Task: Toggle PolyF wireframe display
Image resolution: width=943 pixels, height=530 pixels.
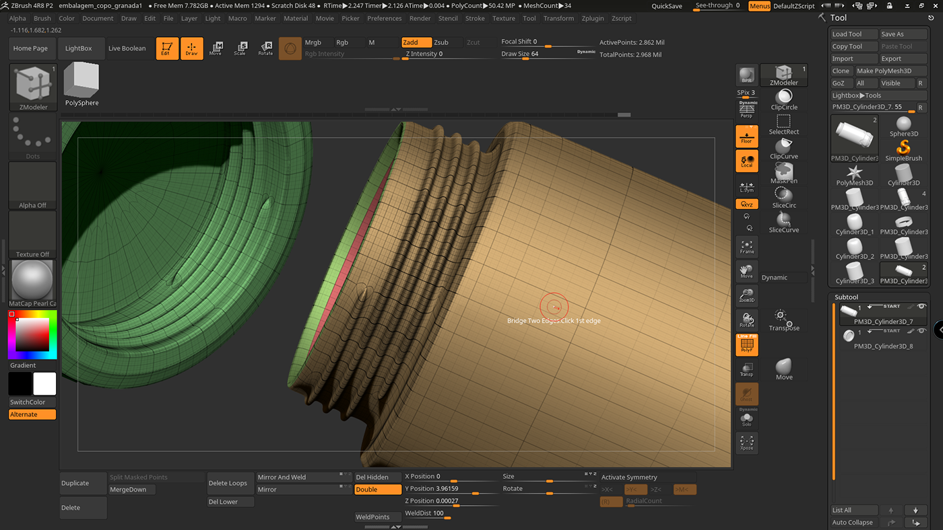Action: coord(746,345)
